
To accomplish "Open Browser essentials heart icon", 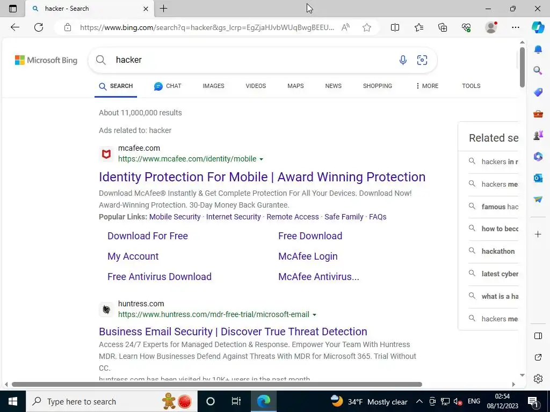I will coord(466,27).
